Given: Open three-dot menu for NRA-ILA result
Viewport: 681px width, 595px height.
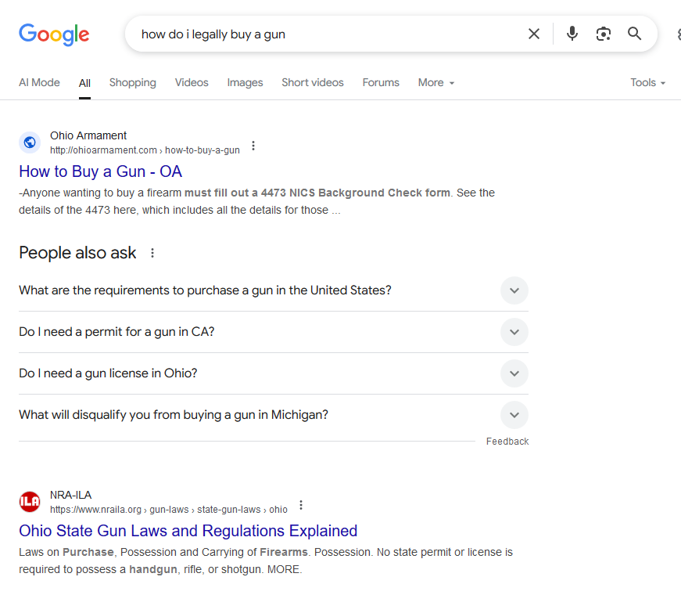Looking at the screenshot, I should [x=300, y=505].
